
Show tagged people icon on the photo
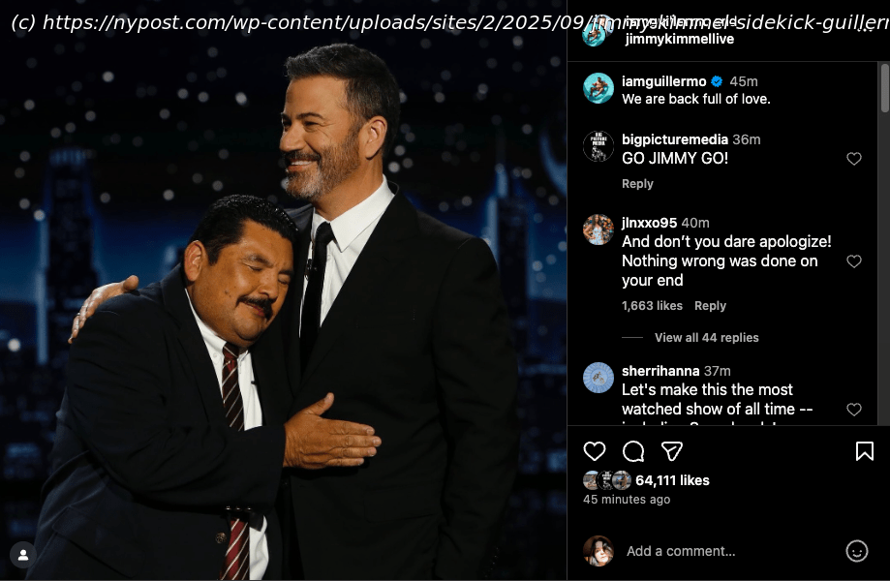click(x=23, y=555)
